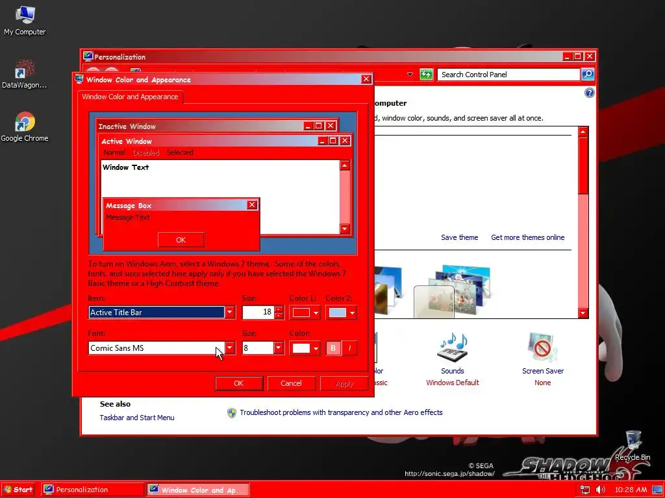Click the Sounds Windows Default label

453,383
